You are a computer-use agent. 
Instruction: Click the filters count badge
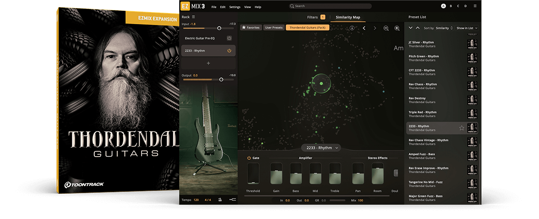323,17
